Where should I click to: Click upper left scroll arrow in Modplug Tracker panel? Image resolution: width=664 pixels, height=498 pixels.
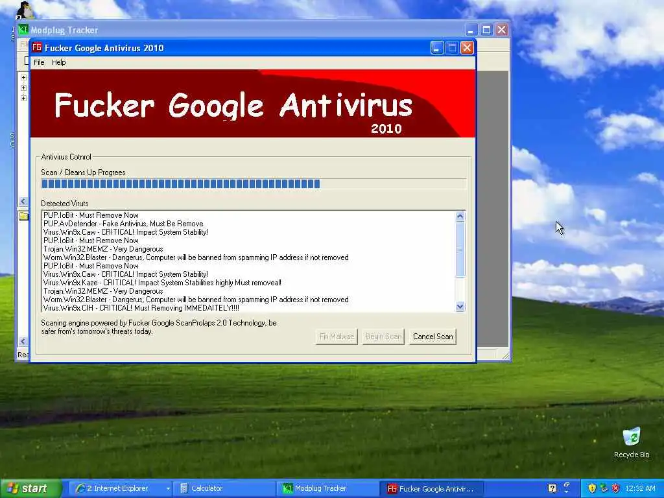23,202
